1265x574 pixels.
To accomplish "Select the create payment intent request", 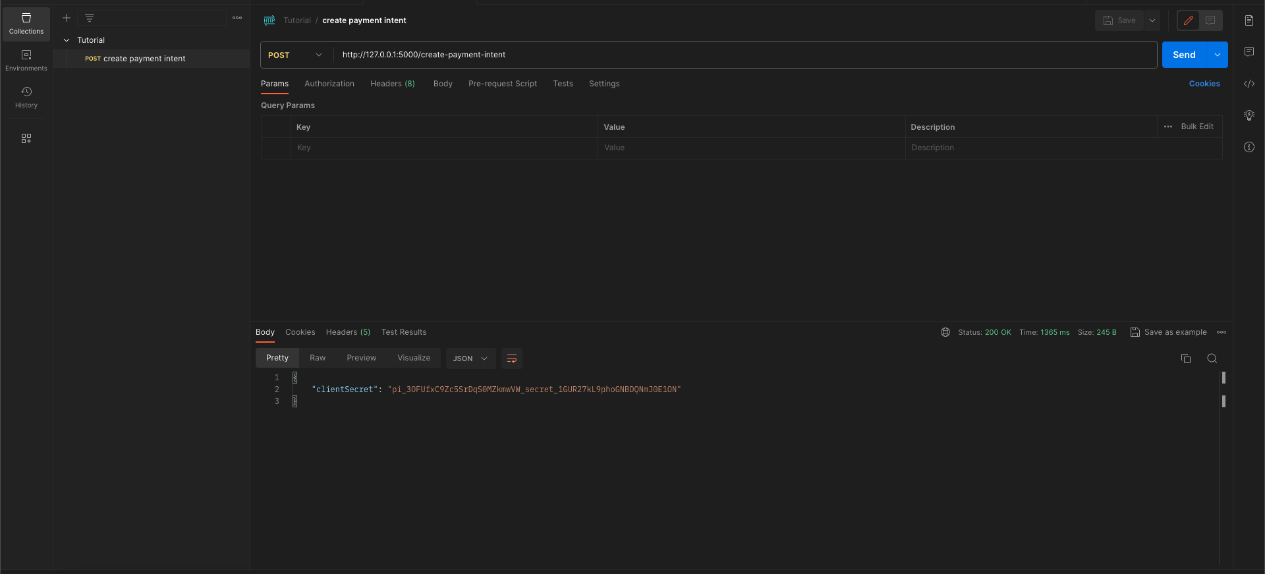I will click(152, 59).
